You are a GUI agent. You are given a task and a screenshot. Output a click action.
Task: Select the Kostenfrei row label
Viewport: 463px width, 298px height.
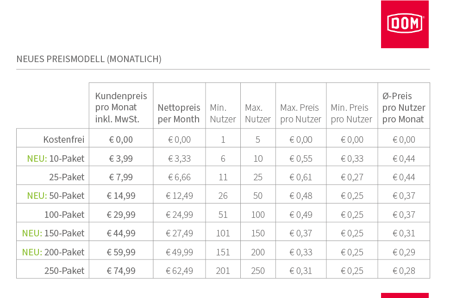[x=64, y=139]
